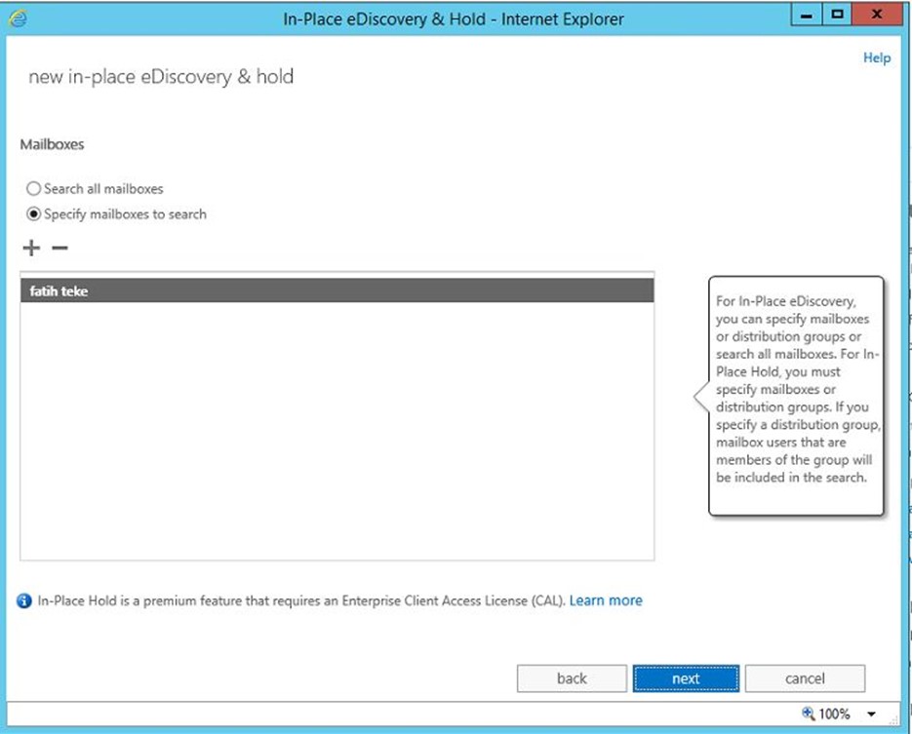
Task: Maximize the Internet Explorer window
Action: click(x=837, y=16)
